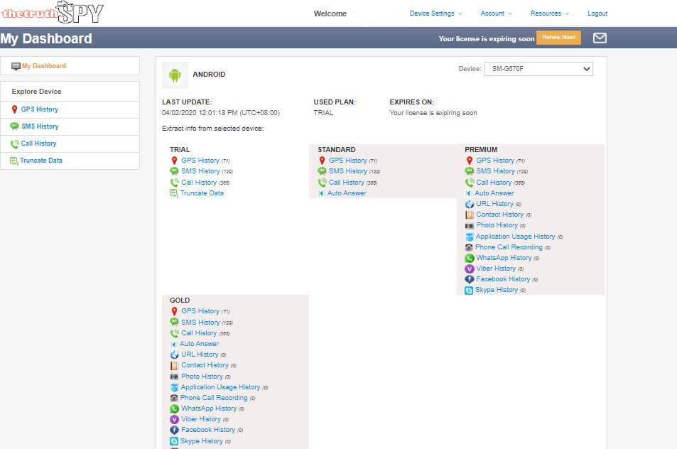
Task: Click the Logout link
Action: point(597,13)
